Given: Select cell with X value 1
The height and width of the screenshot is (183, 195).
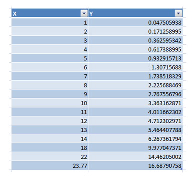Looking at the screenshot, I should (50, 22).
